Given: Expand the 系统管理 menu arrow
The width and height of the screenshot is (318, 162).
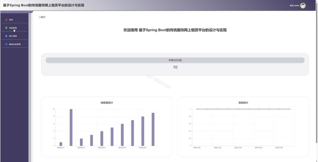Looking at the screenshot, I should pos(25,28).
